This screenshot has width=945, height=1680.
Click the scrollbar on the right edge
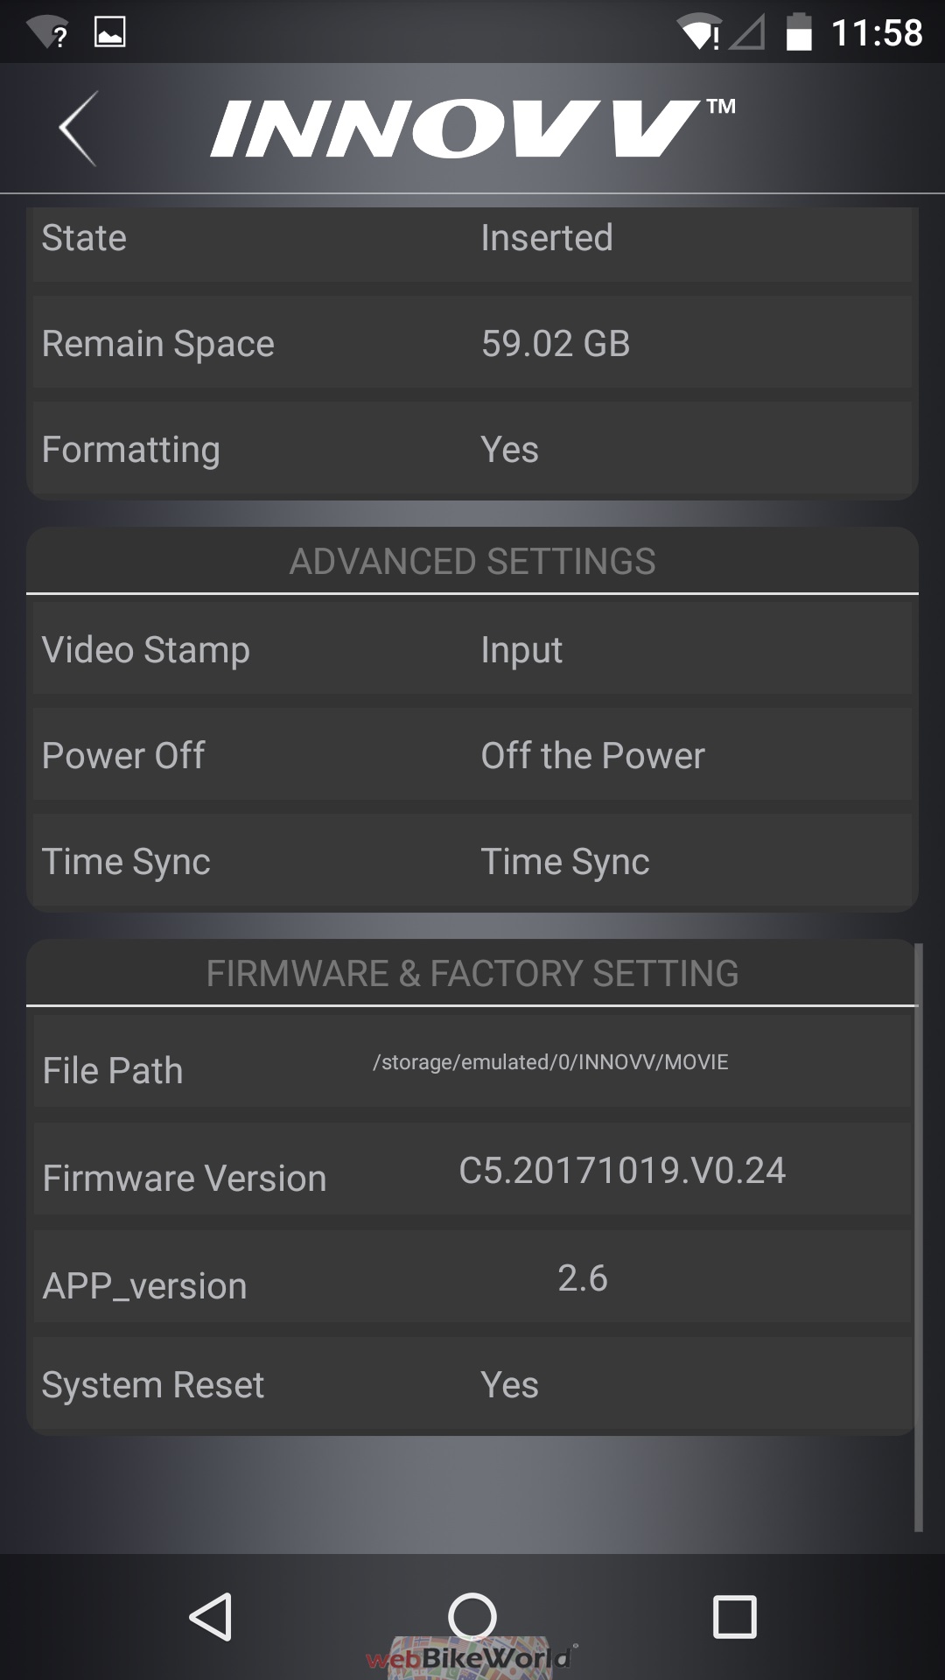[918, 1237]
